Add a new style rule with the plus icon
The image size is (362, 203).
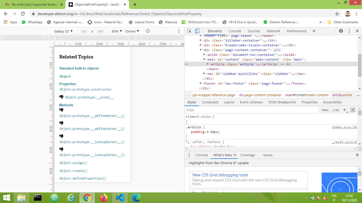(x=345, y=110)
